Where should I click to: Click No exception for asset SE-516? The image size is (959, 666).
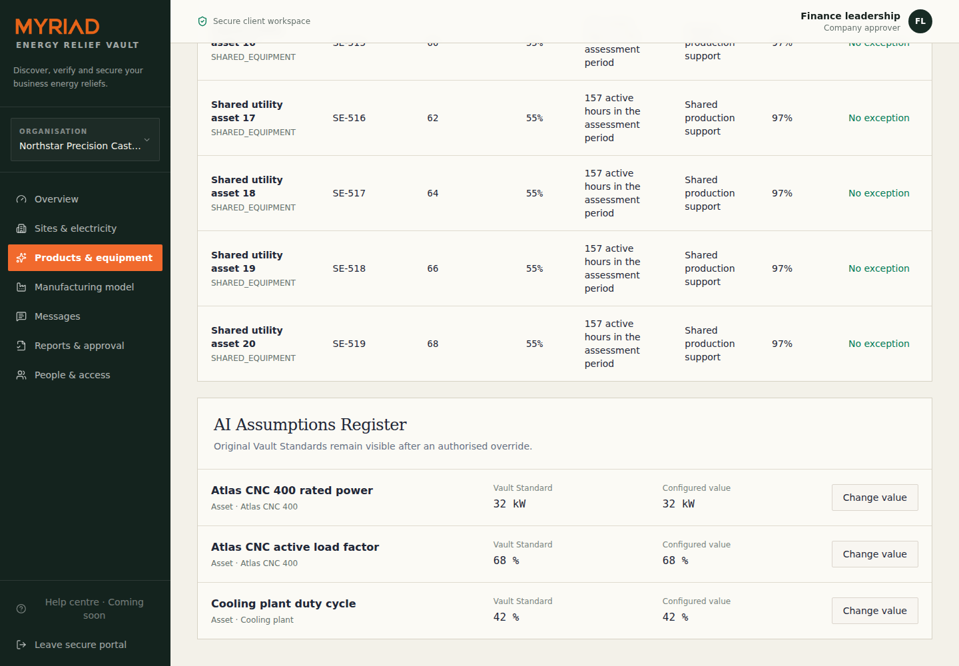pos(878,118)
